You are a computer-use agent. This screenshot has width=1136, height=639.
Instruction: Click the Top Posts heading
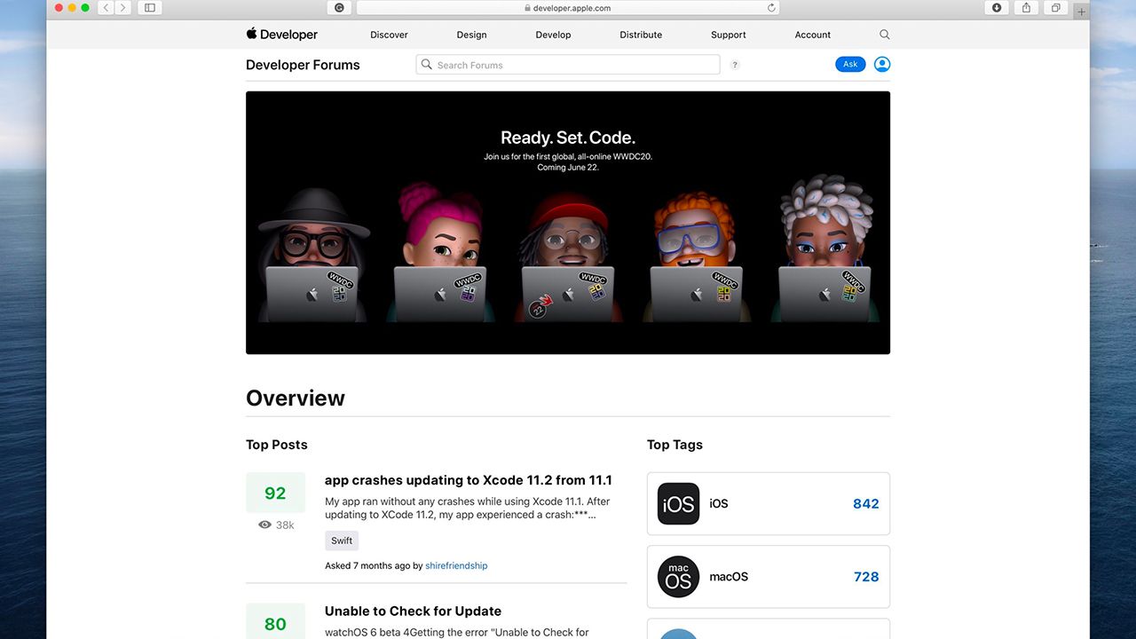click(277, 445)
